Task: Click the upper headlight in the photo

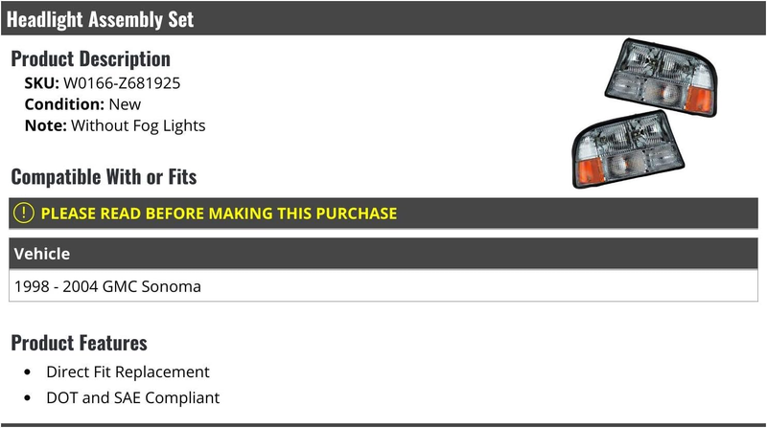Action: coord(662,78)
